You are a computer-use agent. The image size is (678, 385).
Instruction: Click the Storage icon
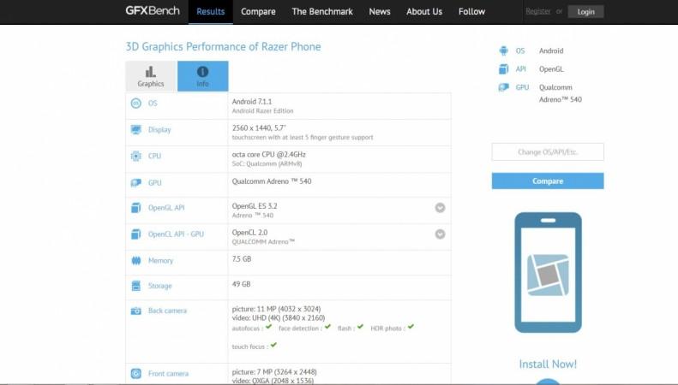pyautogui.click(x=135, y=286)
